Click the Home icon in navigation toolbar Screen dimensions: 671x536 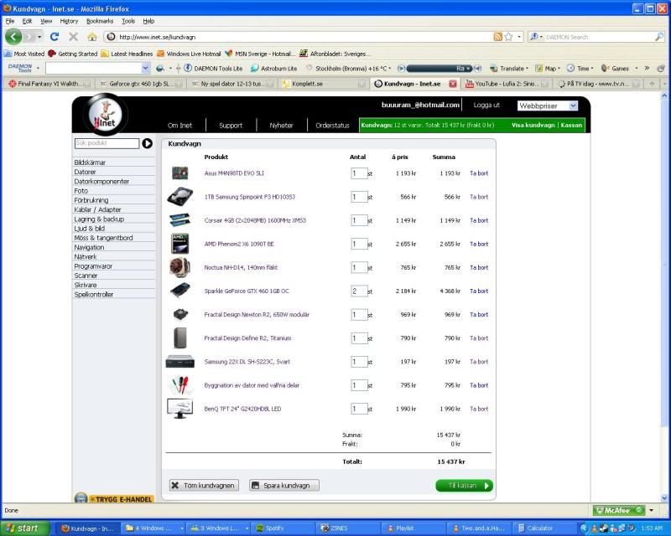tap(91, 37)
